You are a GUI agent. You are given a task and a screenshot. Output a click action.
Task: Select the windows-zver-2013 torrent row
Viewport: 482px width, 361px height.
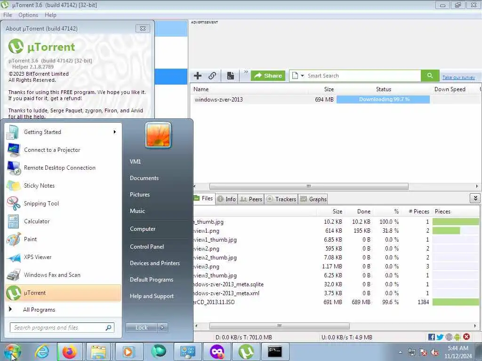pyautogui.click(x=335, y=100)
